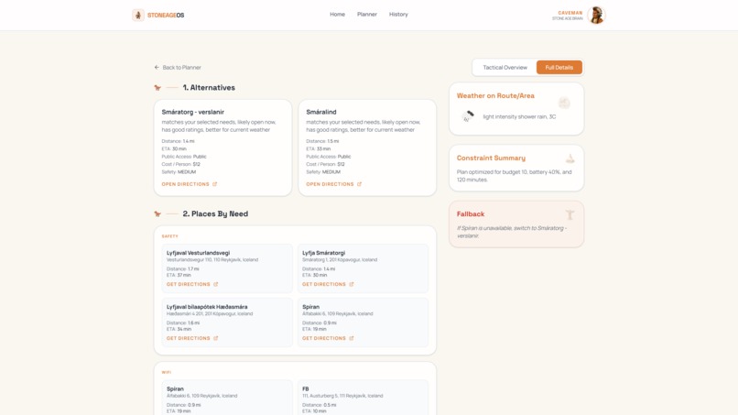Click the Smáralind card title

click(x=321, y=112)
